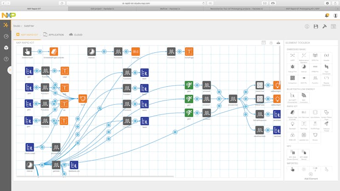Open the dashboard gauge in sidebar
The width and height of the screenshot is (340, 191).
tap(6, 36)
